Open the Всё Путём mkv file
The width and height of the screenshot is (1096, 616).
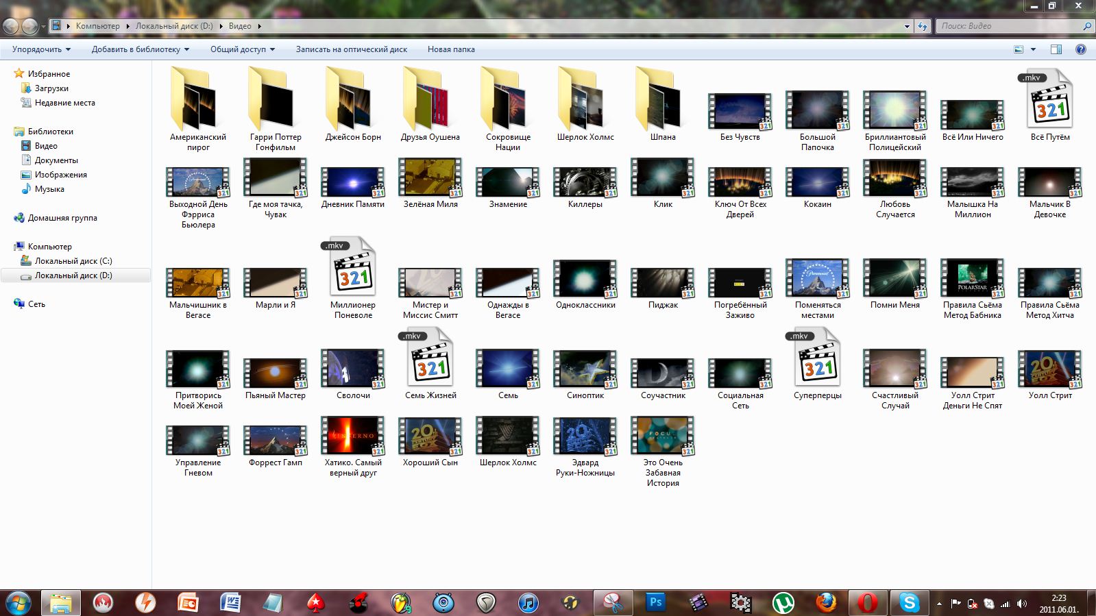tap(1049, 103)
